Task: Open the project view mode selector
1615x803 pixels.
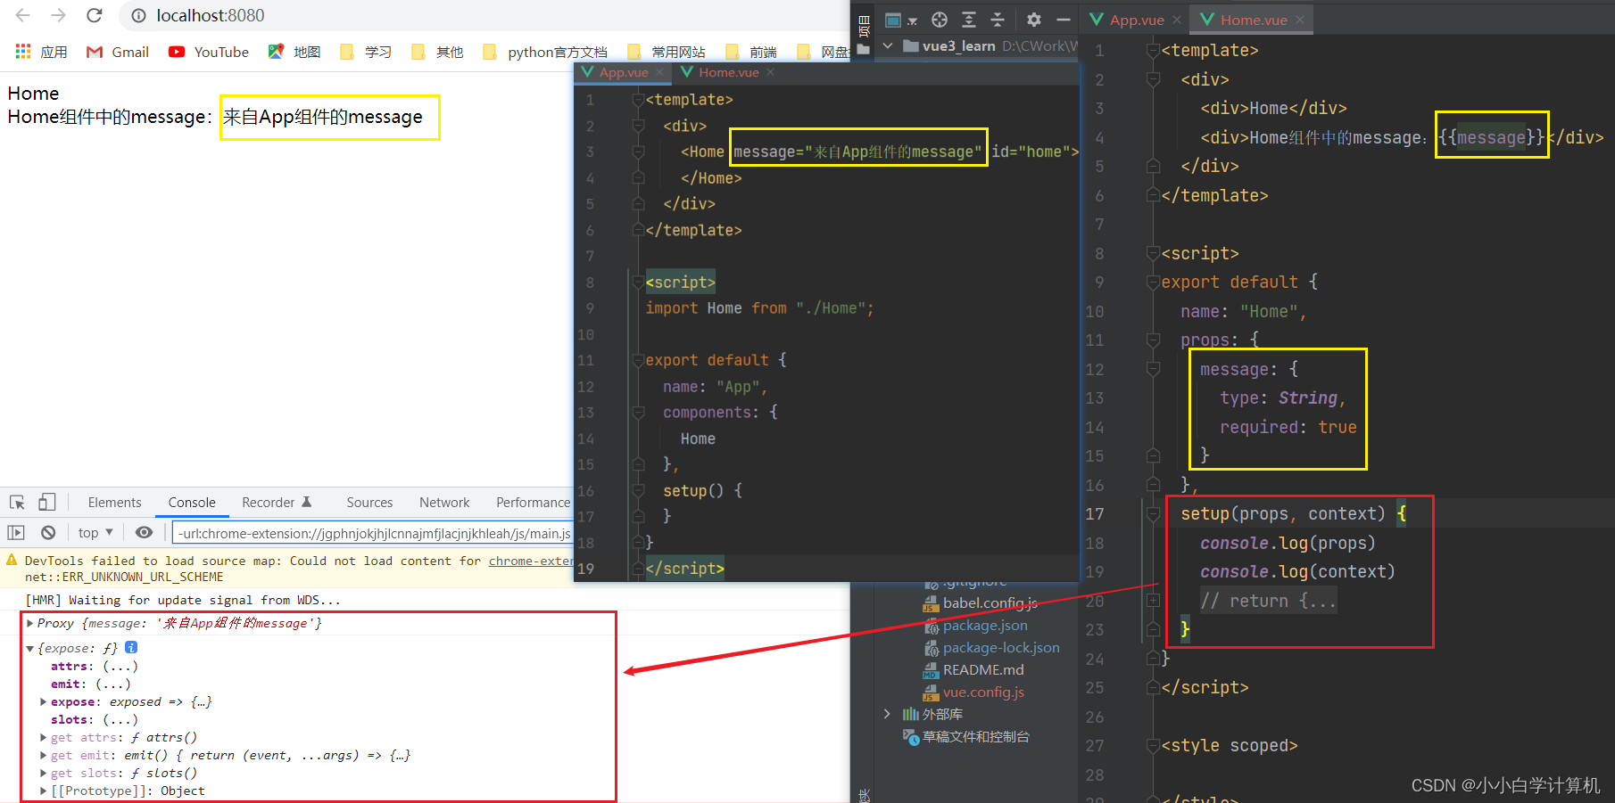Action: (x=900, y=20)
